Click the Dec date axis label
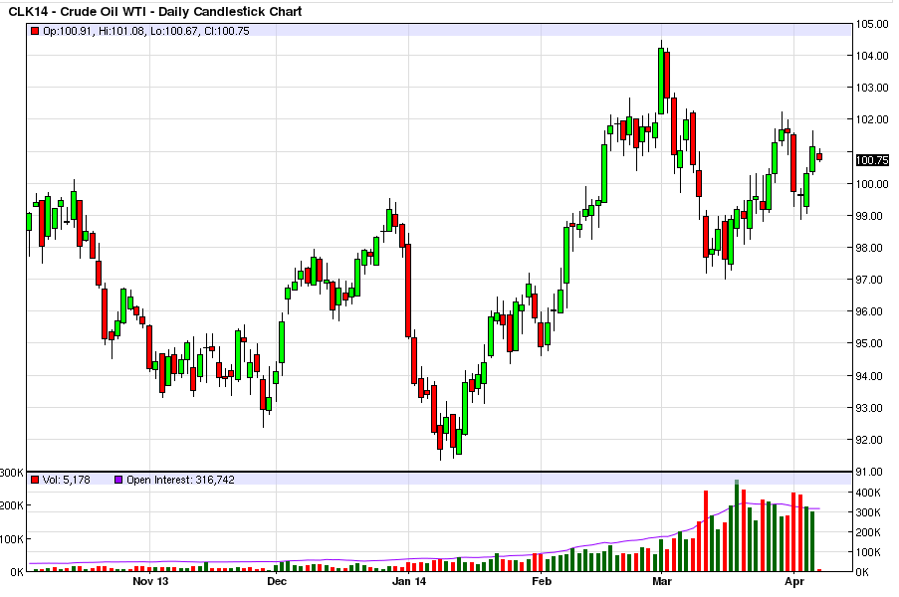Viewport: 899px width, 597px height. [x=277, y=581]
